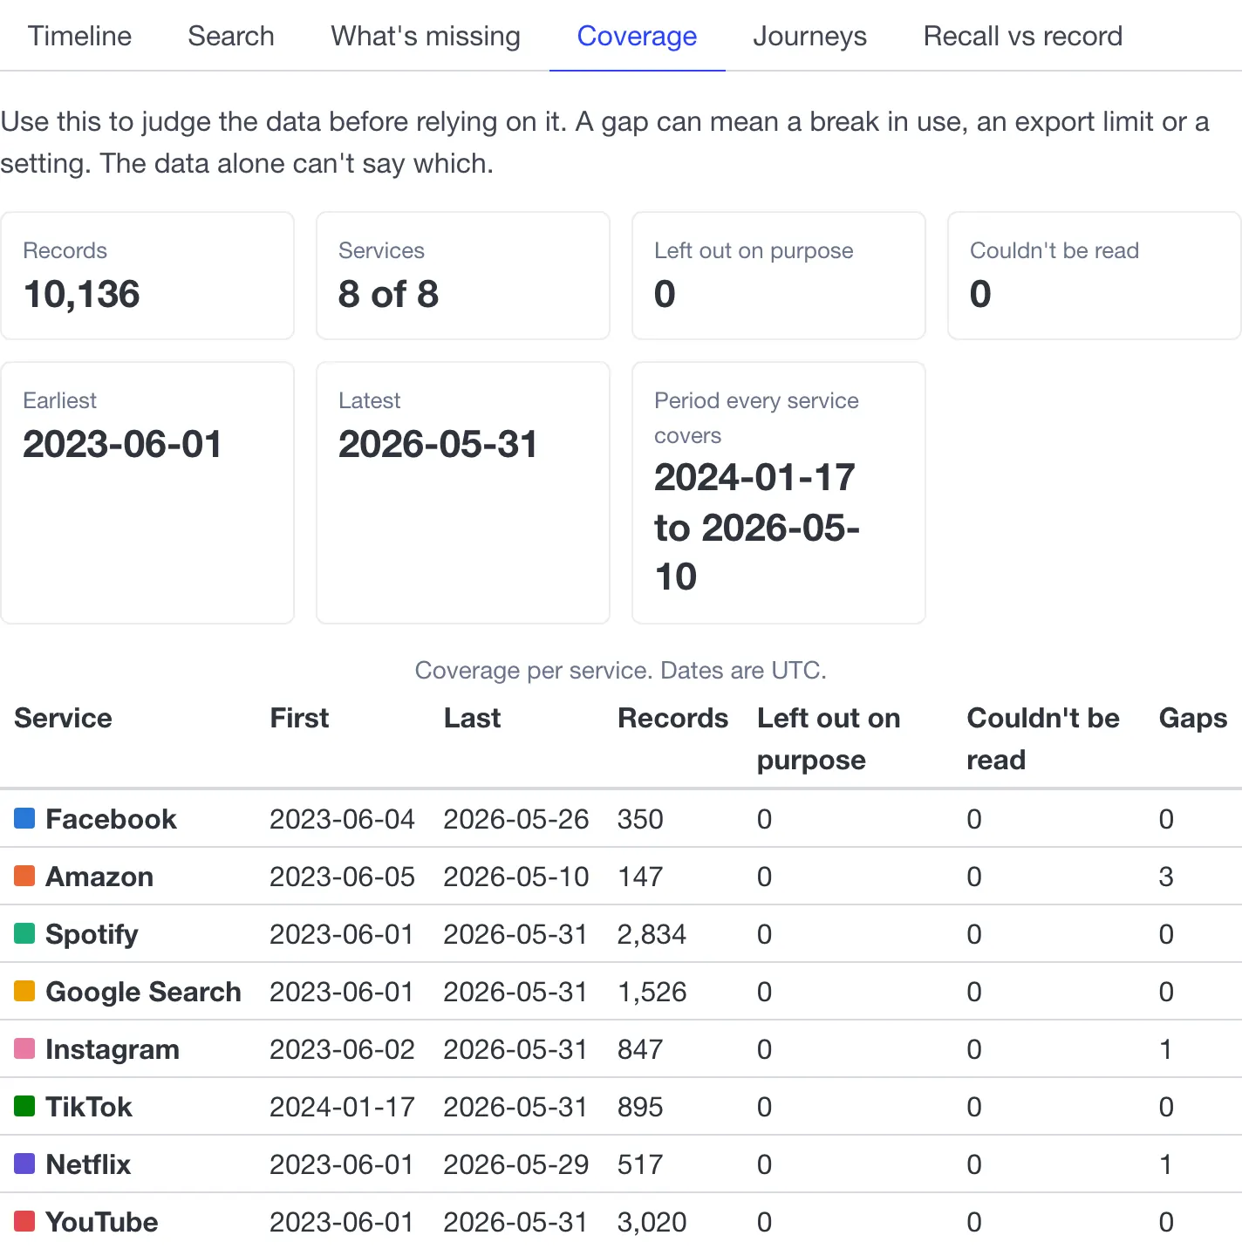
Task: Click the Period every service covers card
Action: point(779,493)
